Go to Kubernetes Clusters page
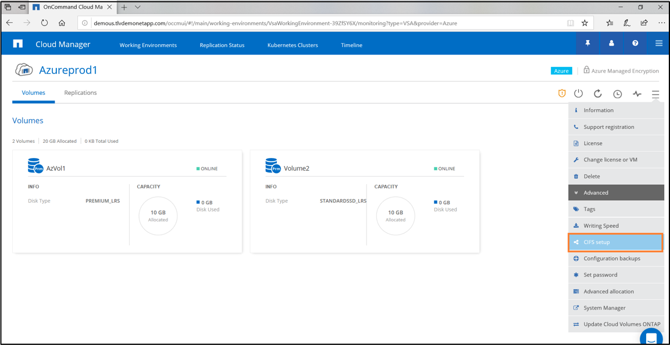Screen dimensions: 670x345 293,45
